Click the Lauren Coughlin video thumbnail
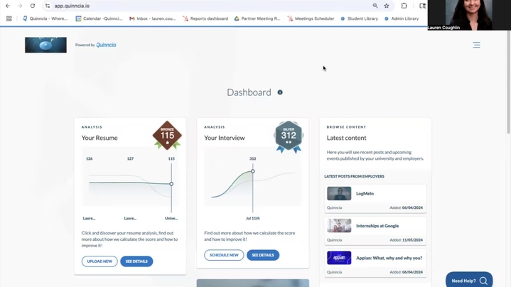This screenshot has width=511, height=287. click(x=469, y=15)
